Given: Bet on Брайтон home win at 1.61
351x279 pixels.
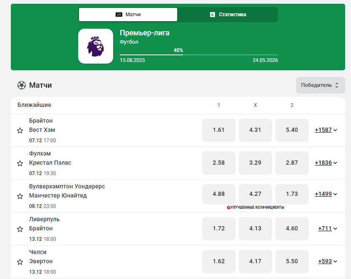Looking at the screenshot, I should (219, 130).
